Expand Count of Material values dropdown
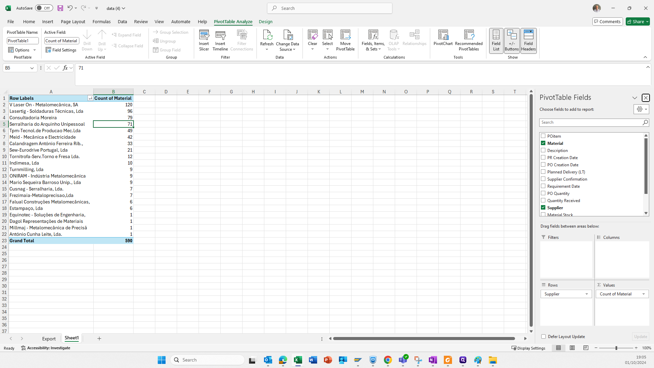 coord(643,294)
